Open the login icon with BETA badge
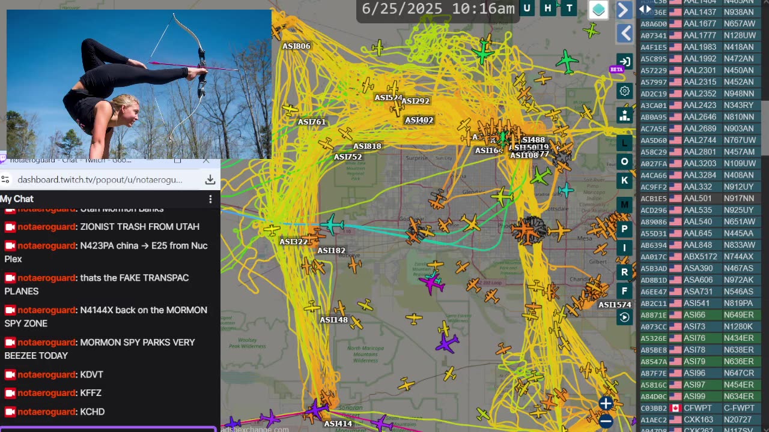769x432 pixels. (x=625, y=61)
